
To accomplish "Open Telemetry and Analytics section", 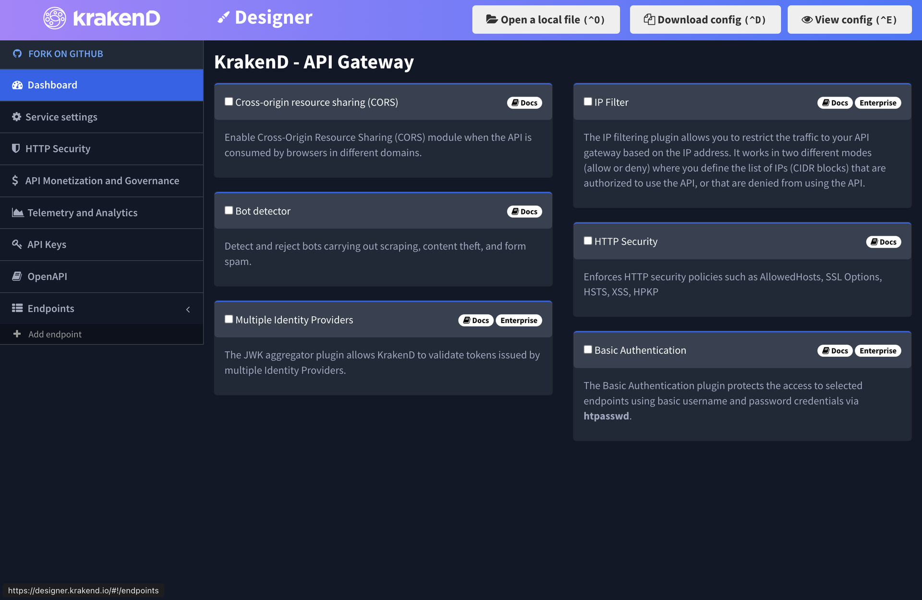I will pyautogui.click(x=102, y=213).
